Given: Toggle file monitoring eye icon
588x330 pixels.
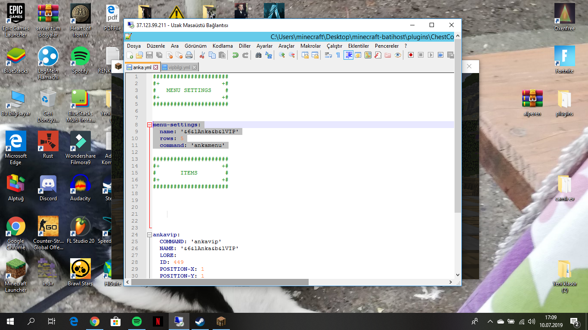Looking at the screenshot, I should (398, 55).
